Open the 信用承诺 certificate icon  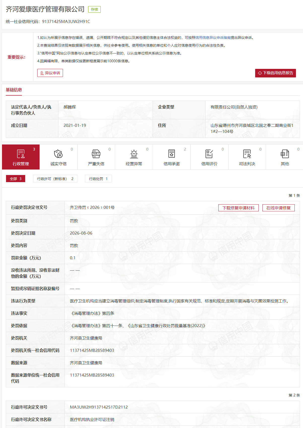pos(172,154)
